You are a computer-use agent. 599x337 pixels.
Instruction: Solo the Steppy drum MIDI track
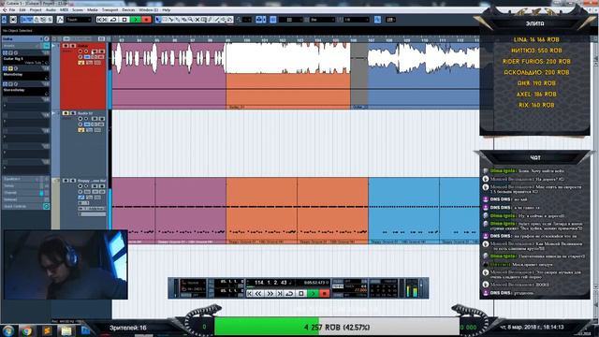click(73, 181)
